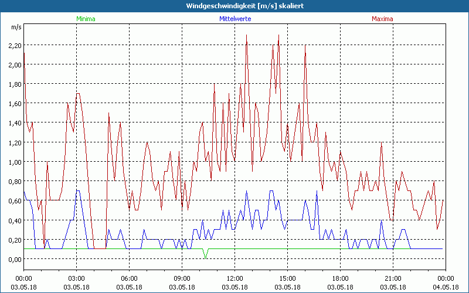Toggle the red Maxima legend label
This screenshot has width=469, height=293.
(x=382, y=19)
